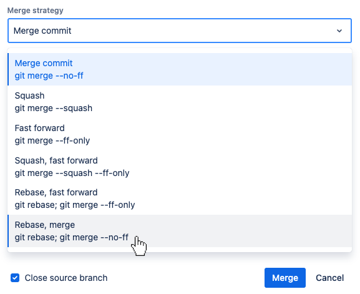Screen dimensions: 360x294
Task: Choose the Rebase, fast forward strategy
Action: click(x=180, y=198)
